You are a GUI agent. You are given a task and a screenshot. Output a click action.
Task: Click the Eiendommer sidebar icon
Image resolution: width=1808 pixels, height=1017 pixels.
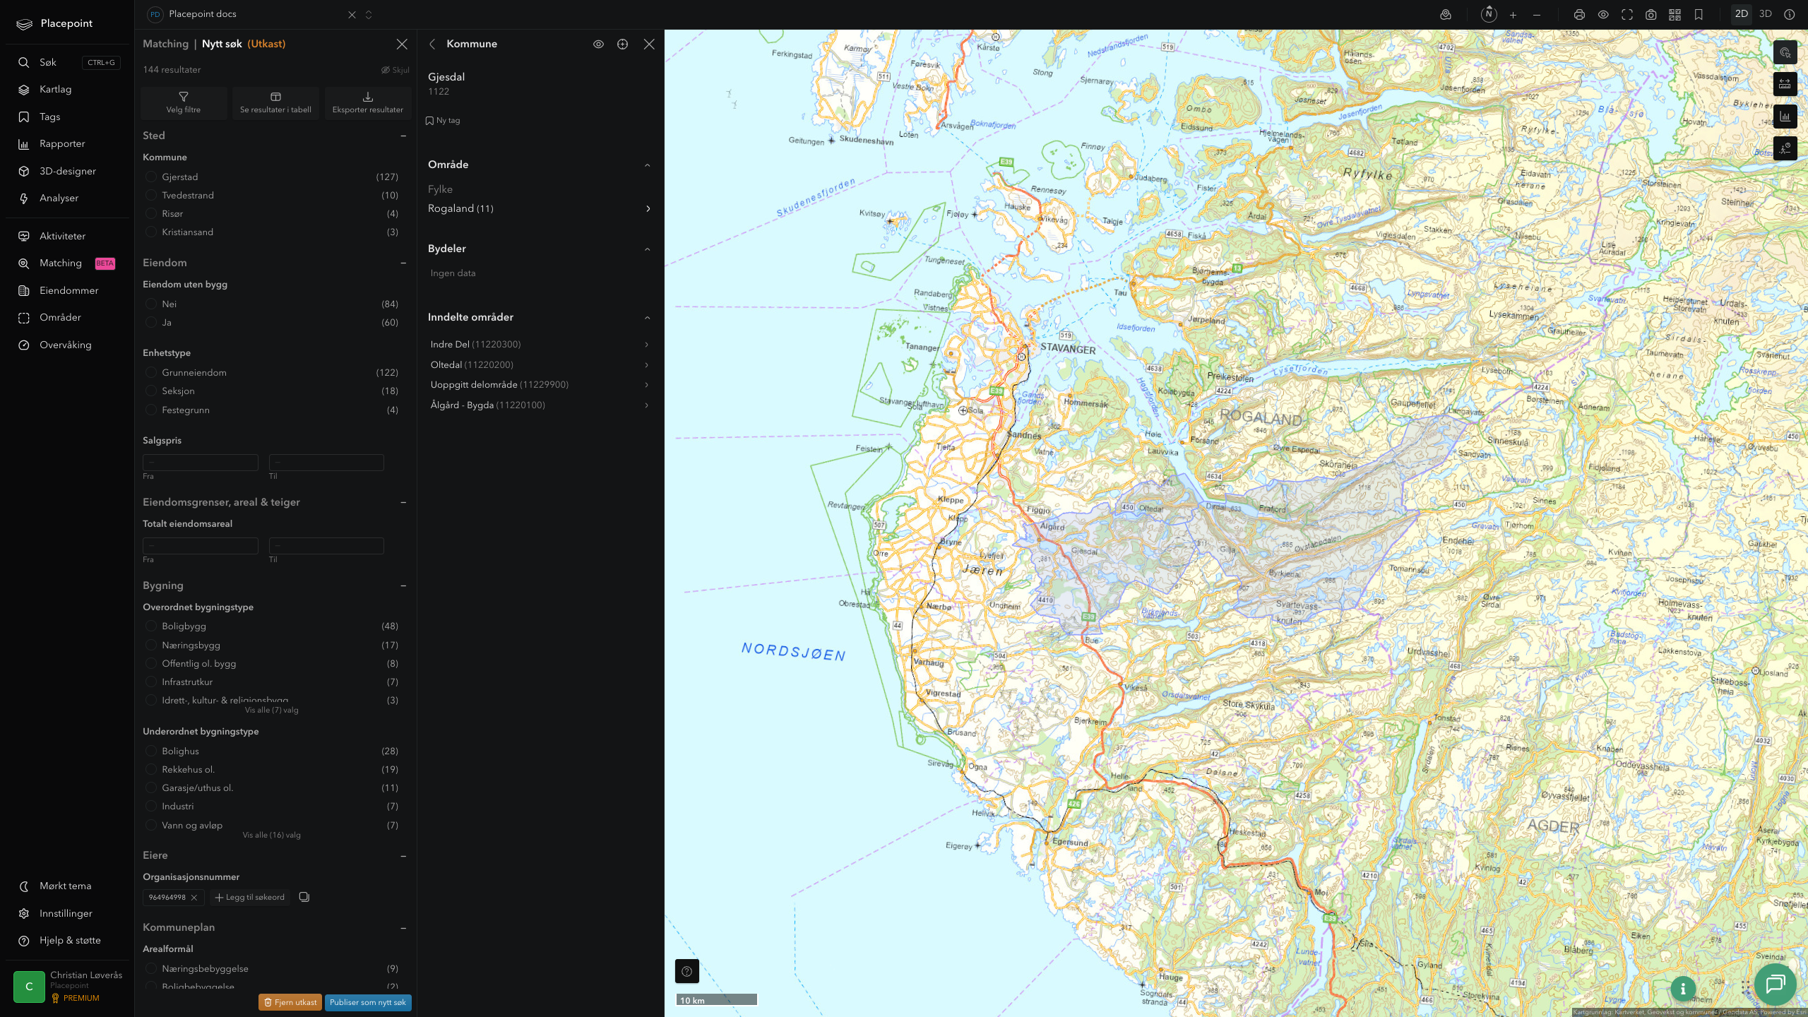point(24,290)
